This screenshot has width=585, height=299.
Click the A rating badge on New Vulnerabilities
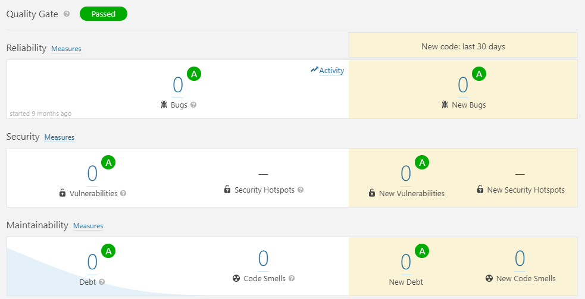coord(422,162)
